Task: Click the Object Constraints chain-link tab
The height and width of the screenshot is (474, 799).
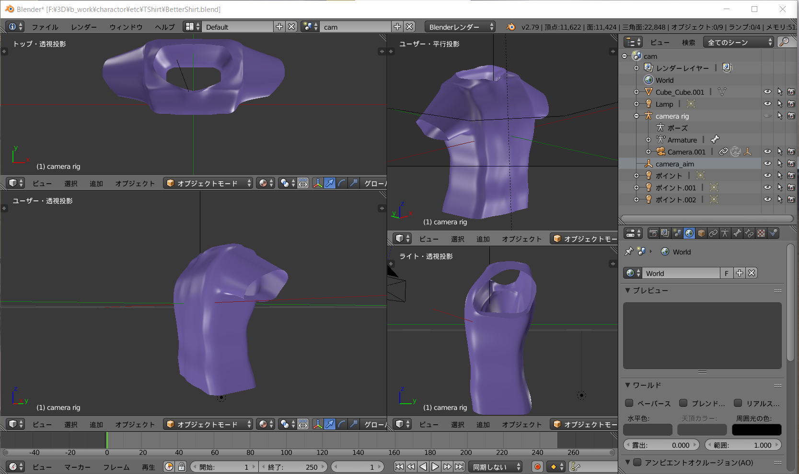Action: point(713,233)
